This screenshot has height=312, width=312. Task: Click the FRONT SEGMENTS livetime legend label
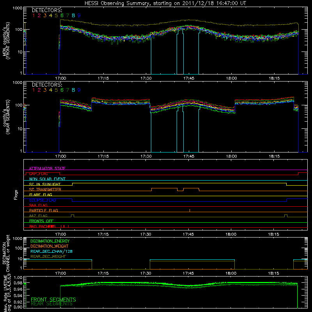53,300
